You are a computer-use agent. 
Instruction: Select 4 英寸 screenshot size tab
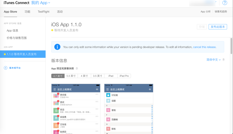[84, 76]
